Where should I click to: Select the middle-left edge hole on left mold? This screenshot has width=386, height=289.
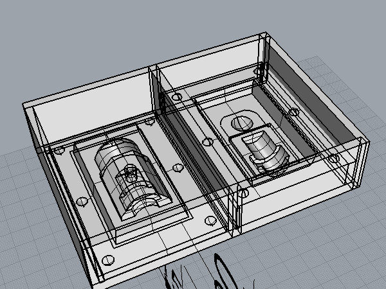(82, 202)
